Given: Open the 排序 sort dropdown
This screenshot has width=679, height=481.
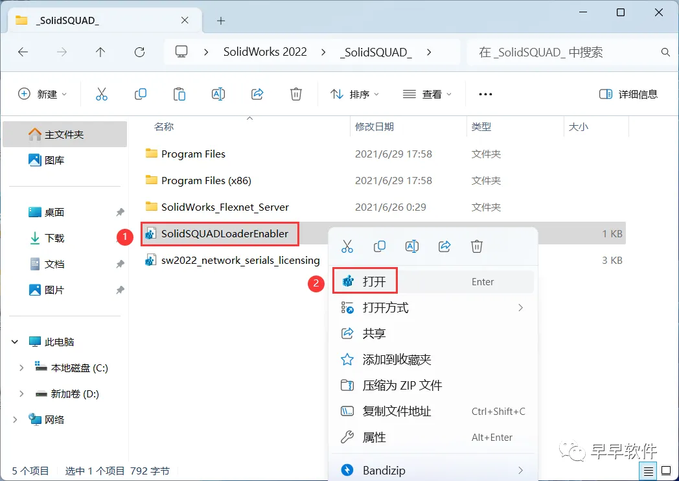Looking at the screenshot, I should coord(354,94).
